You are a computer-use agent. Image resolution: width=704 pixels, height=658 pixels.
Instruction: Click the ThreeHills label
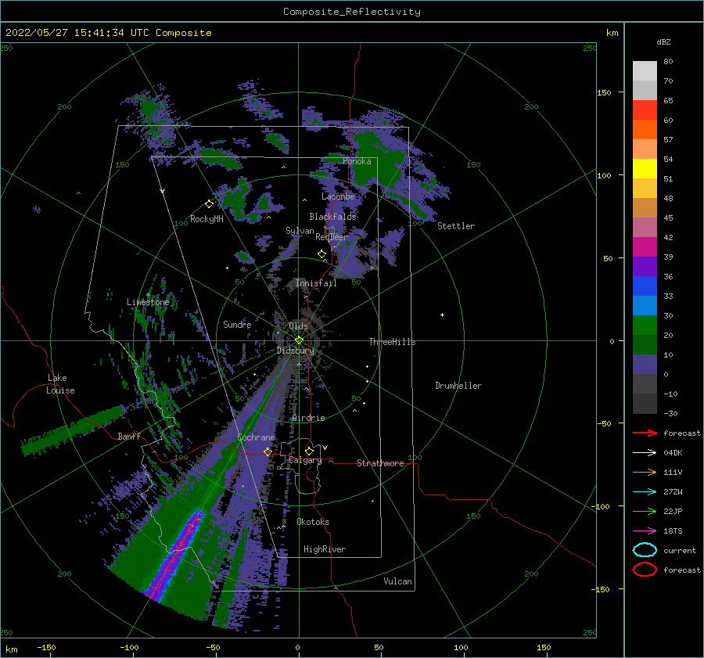click(392, 342)
